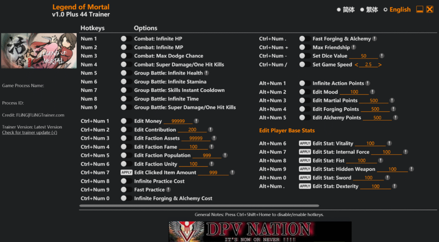Toggle Combat: Infinite HP on
This screenshot has height=242, width=439.
click(x=126, y=39)
